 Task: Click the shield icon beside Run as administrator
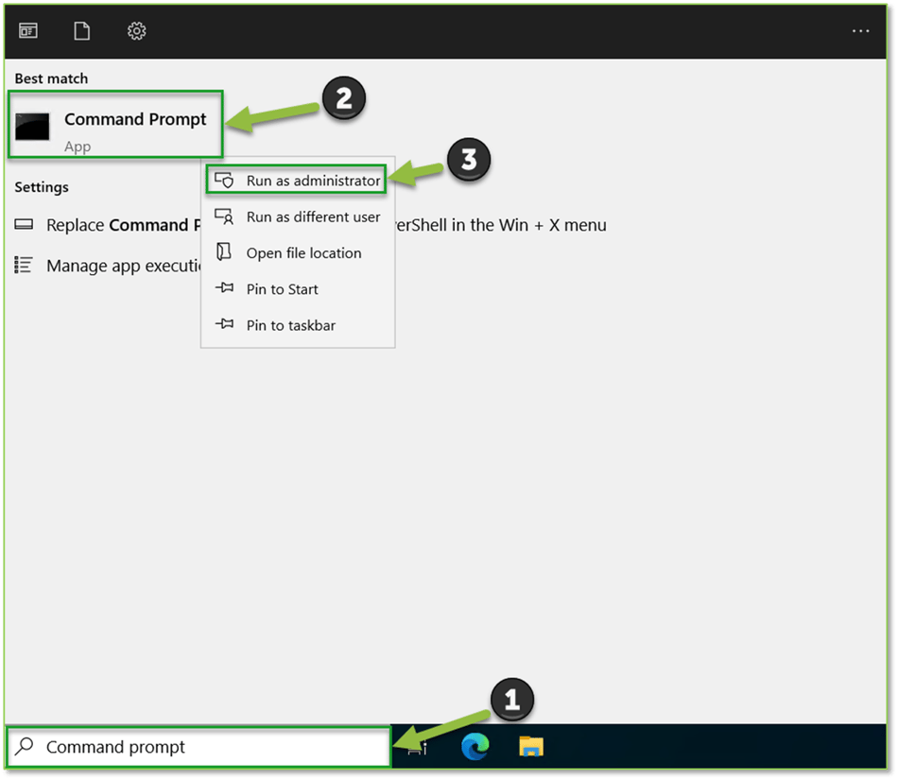point(223,179)
